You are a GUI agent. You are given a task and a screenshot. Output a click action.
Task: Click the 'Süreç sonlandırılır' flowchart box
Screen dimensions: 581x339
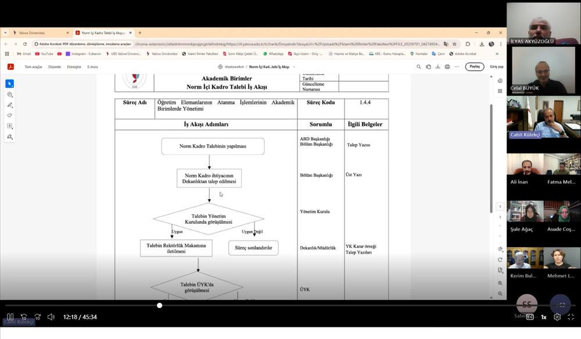(253, 248)
